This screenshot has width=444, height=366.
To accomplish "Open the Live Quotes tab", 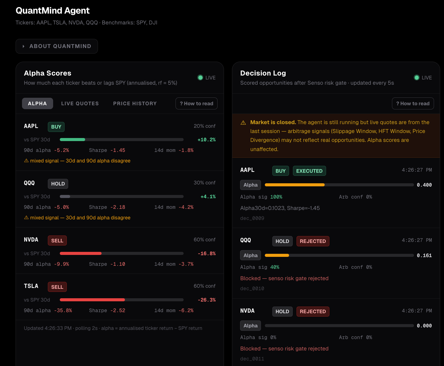I will (x=80, y=103).
